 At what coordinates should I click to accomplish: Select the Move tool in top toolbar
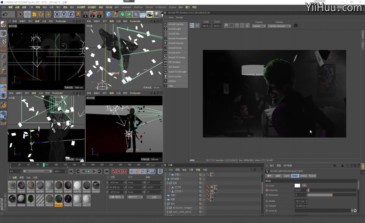click(27, 14)
